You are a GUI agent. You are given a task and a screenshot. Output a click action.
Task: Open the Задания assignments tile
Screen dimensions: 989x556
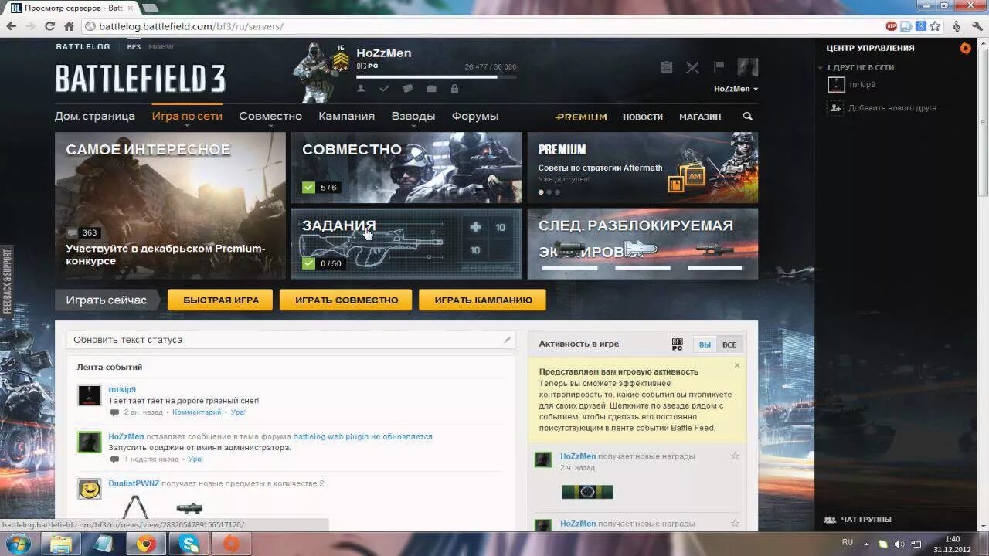click(x=406, y=243)
